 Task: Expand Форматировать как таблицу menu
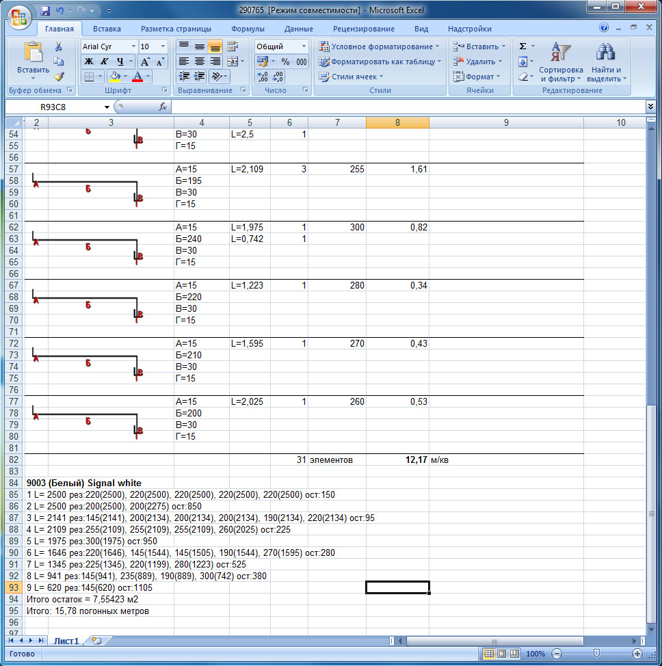coord(380,62)
